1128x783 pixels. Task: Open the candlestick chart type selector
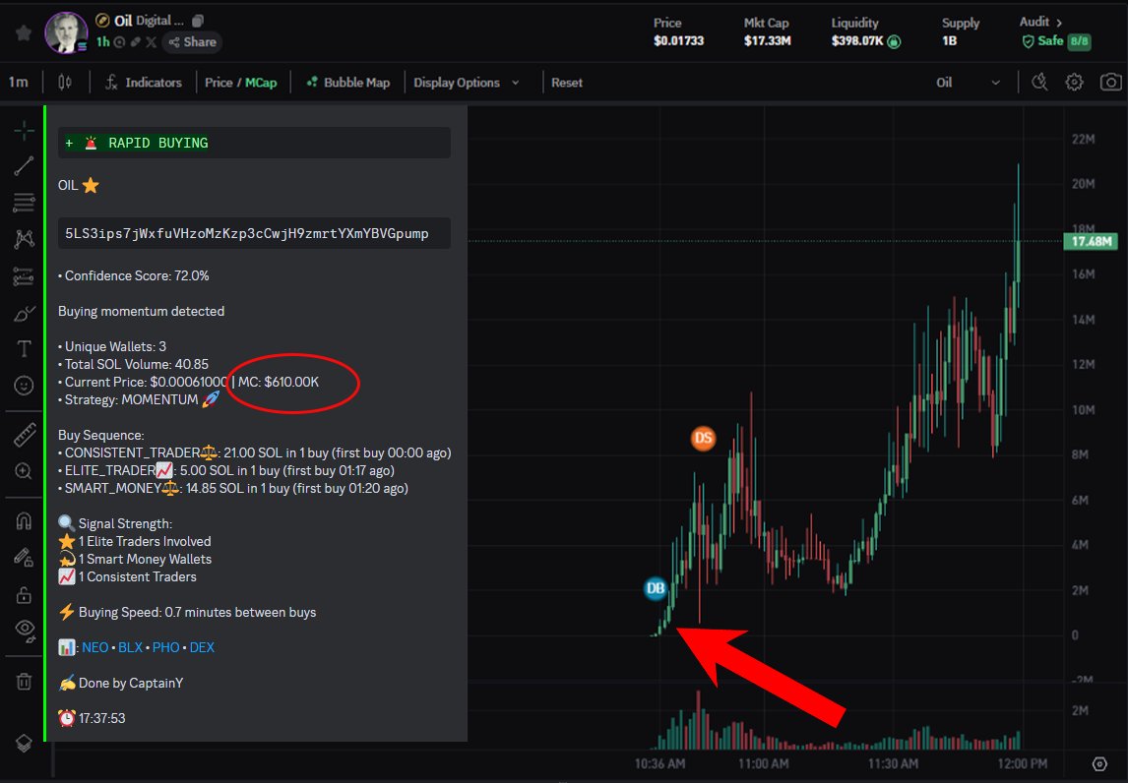pos(65,83)
